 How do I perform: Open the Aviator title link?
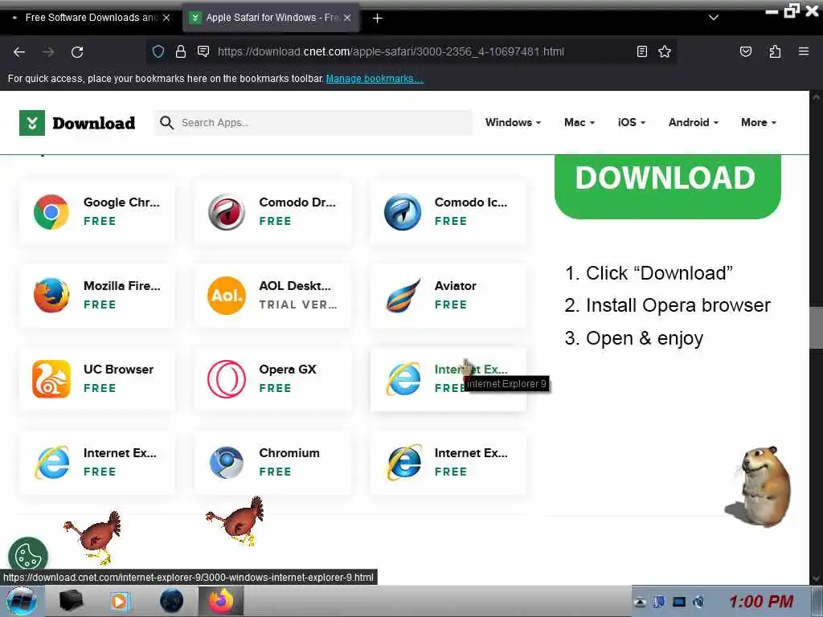(x=455, y=286)
